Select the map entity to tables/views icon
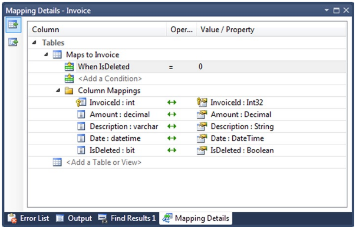Screen dimensions: 356x229 pyautogui.click(x=13, y=25)
